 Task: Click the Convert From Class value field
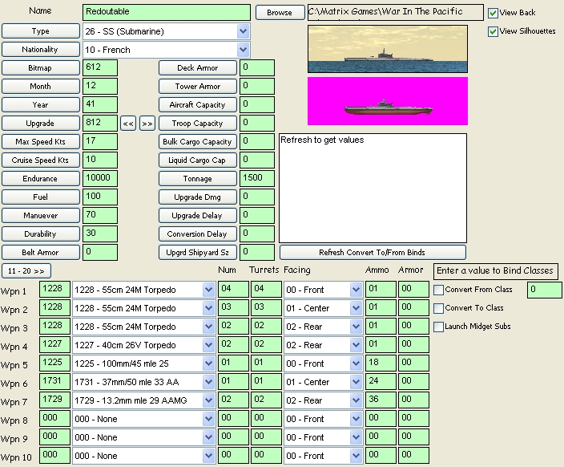(544, 290)
